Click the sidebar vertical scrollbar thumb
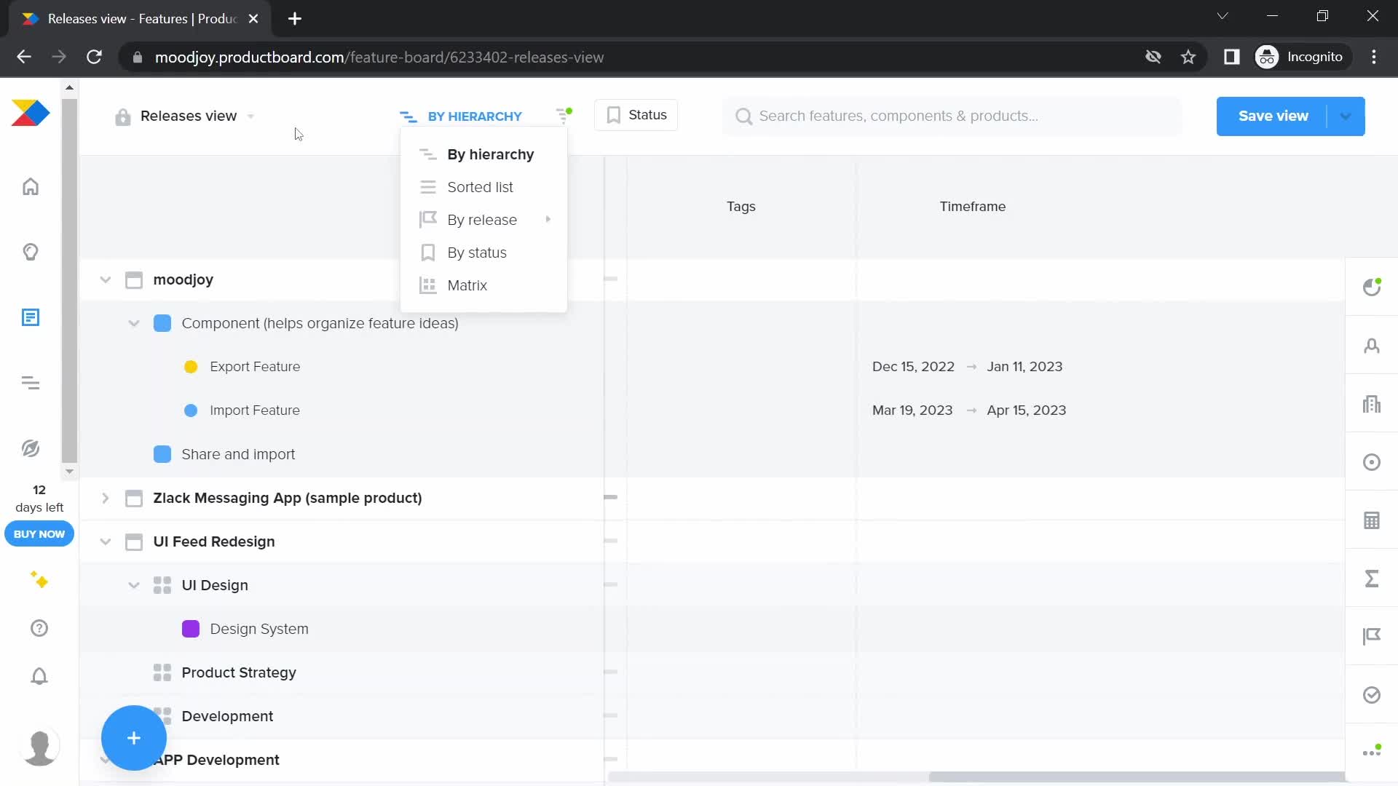Viewport: 1398px width, 786px height. tap(69, 280)
